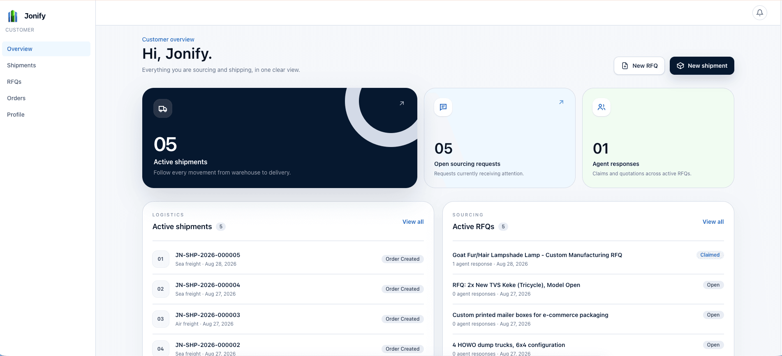Open the 05 Active shipments card
Screen dimensions: 782x356
tap(280, 138)
